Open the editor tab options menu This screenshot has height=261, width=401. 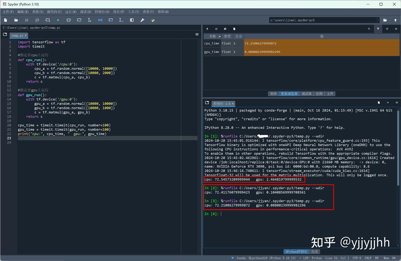coord(197,34)
